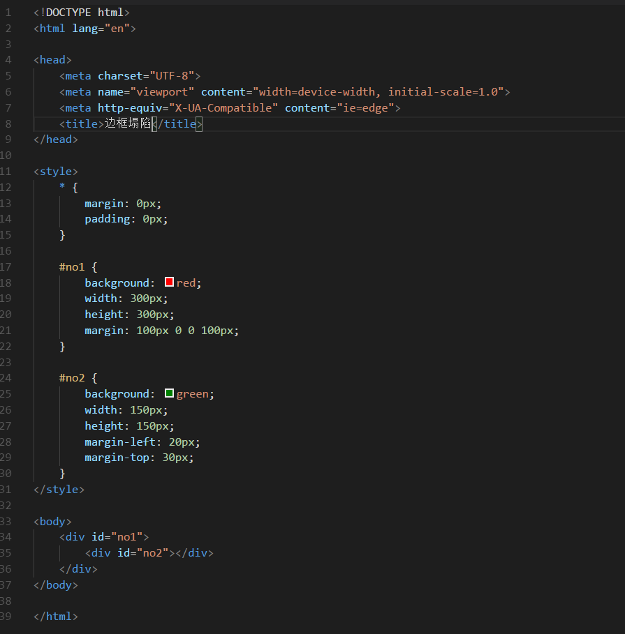The height and width of the screenshot is (634, 625).
Task: Click the title text 边框塌陷
Action: 128,123
